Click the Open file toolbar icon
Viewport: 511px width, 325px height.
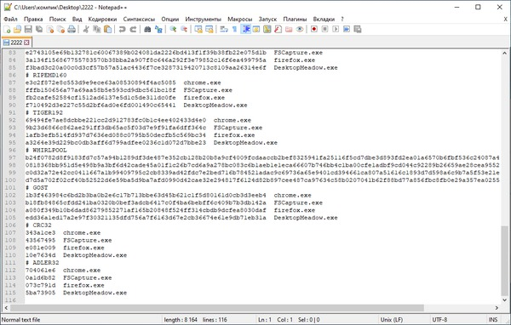point(17,29)
